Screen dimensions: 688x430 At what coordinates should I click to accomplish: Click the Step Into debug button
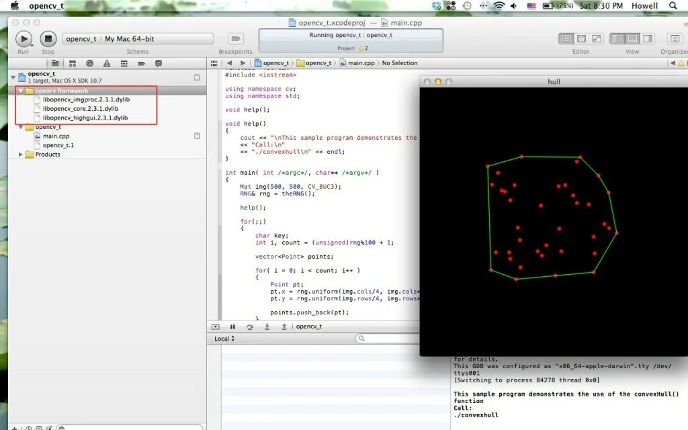(267, 327)
